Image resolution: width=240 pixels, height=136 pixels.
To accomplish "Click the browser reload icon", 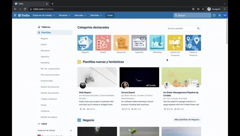I will pos(25,9).
